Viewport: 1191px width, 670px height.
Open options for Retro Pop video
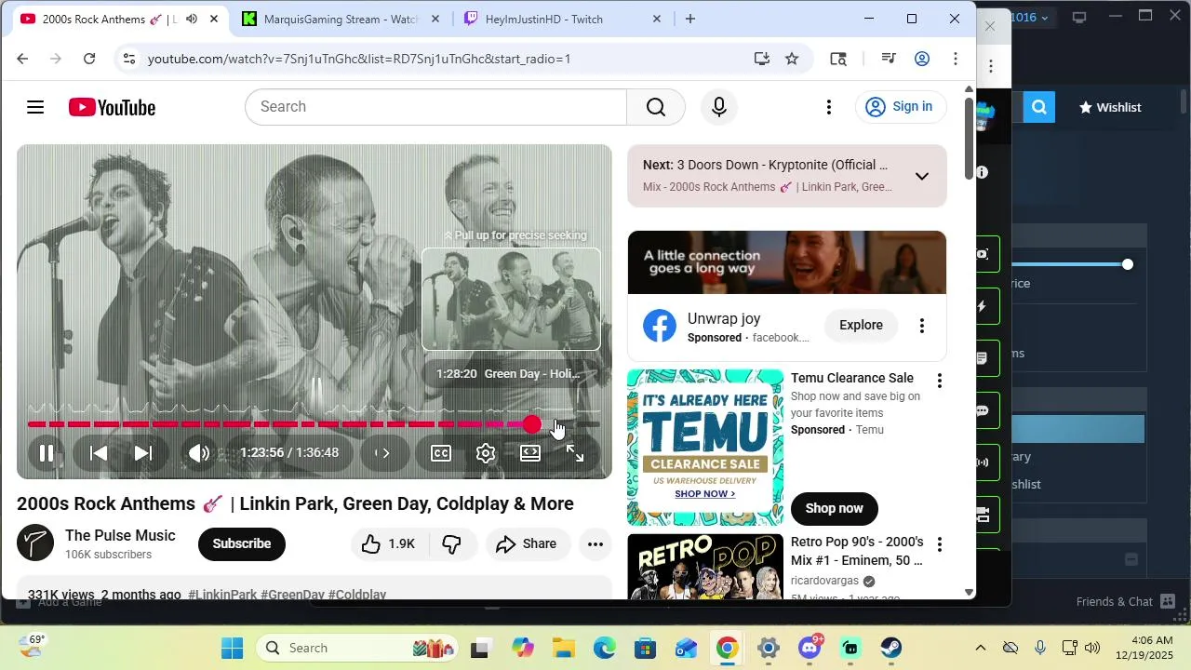[939, 544]
